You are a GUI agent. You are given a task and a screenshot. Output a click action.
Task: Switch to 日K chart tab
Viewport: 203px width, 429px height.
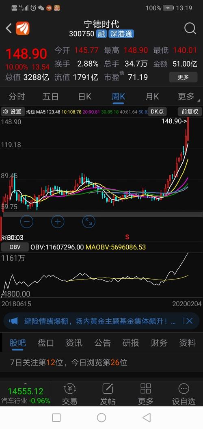[x=84, y=97]
